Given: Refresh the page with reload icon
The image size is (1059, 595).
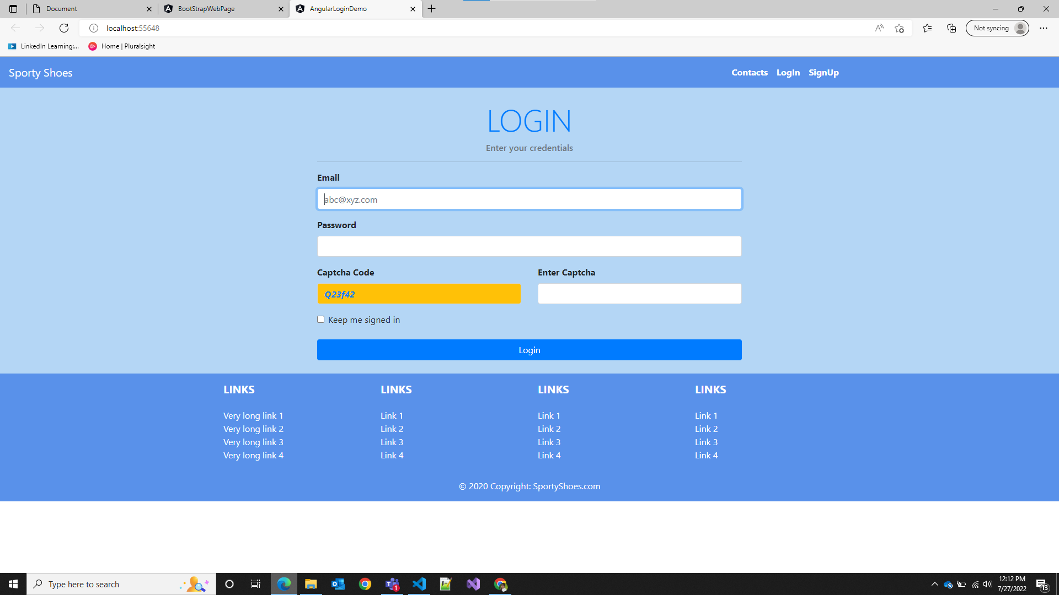Looking at the screenshot, I should click(64, 28).
